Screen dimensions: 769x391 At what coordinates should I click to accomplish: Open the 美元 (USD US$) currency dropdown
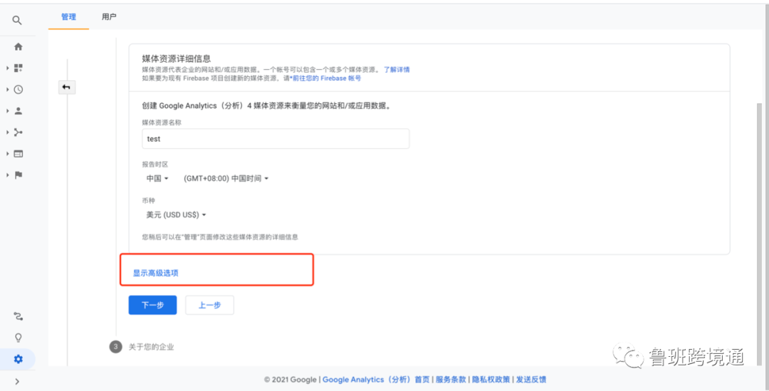coord(176,215)
